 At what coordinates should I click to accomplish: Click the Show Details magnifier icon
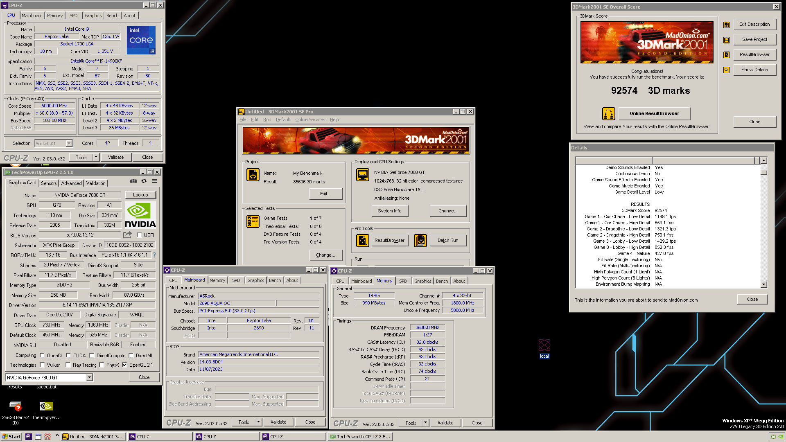(x=727, y=70)
